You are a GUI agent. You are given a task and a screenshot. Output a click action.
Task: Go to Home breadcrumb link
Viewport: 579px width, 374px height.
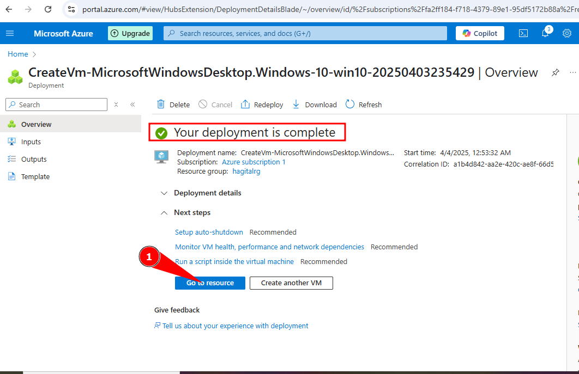pyautogui.click(x=18, y=54)
